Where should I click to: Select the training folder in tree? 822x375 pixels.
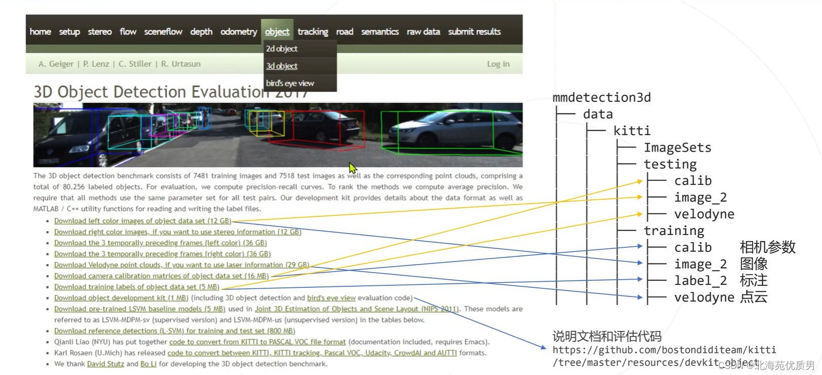(x=674, y=231)
